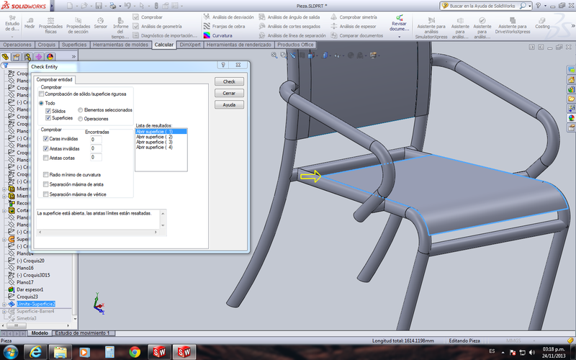This screenshot has width=576, height=360.
Task: Open PropertyManager panel tab
Action: click(x=16, y=57)
